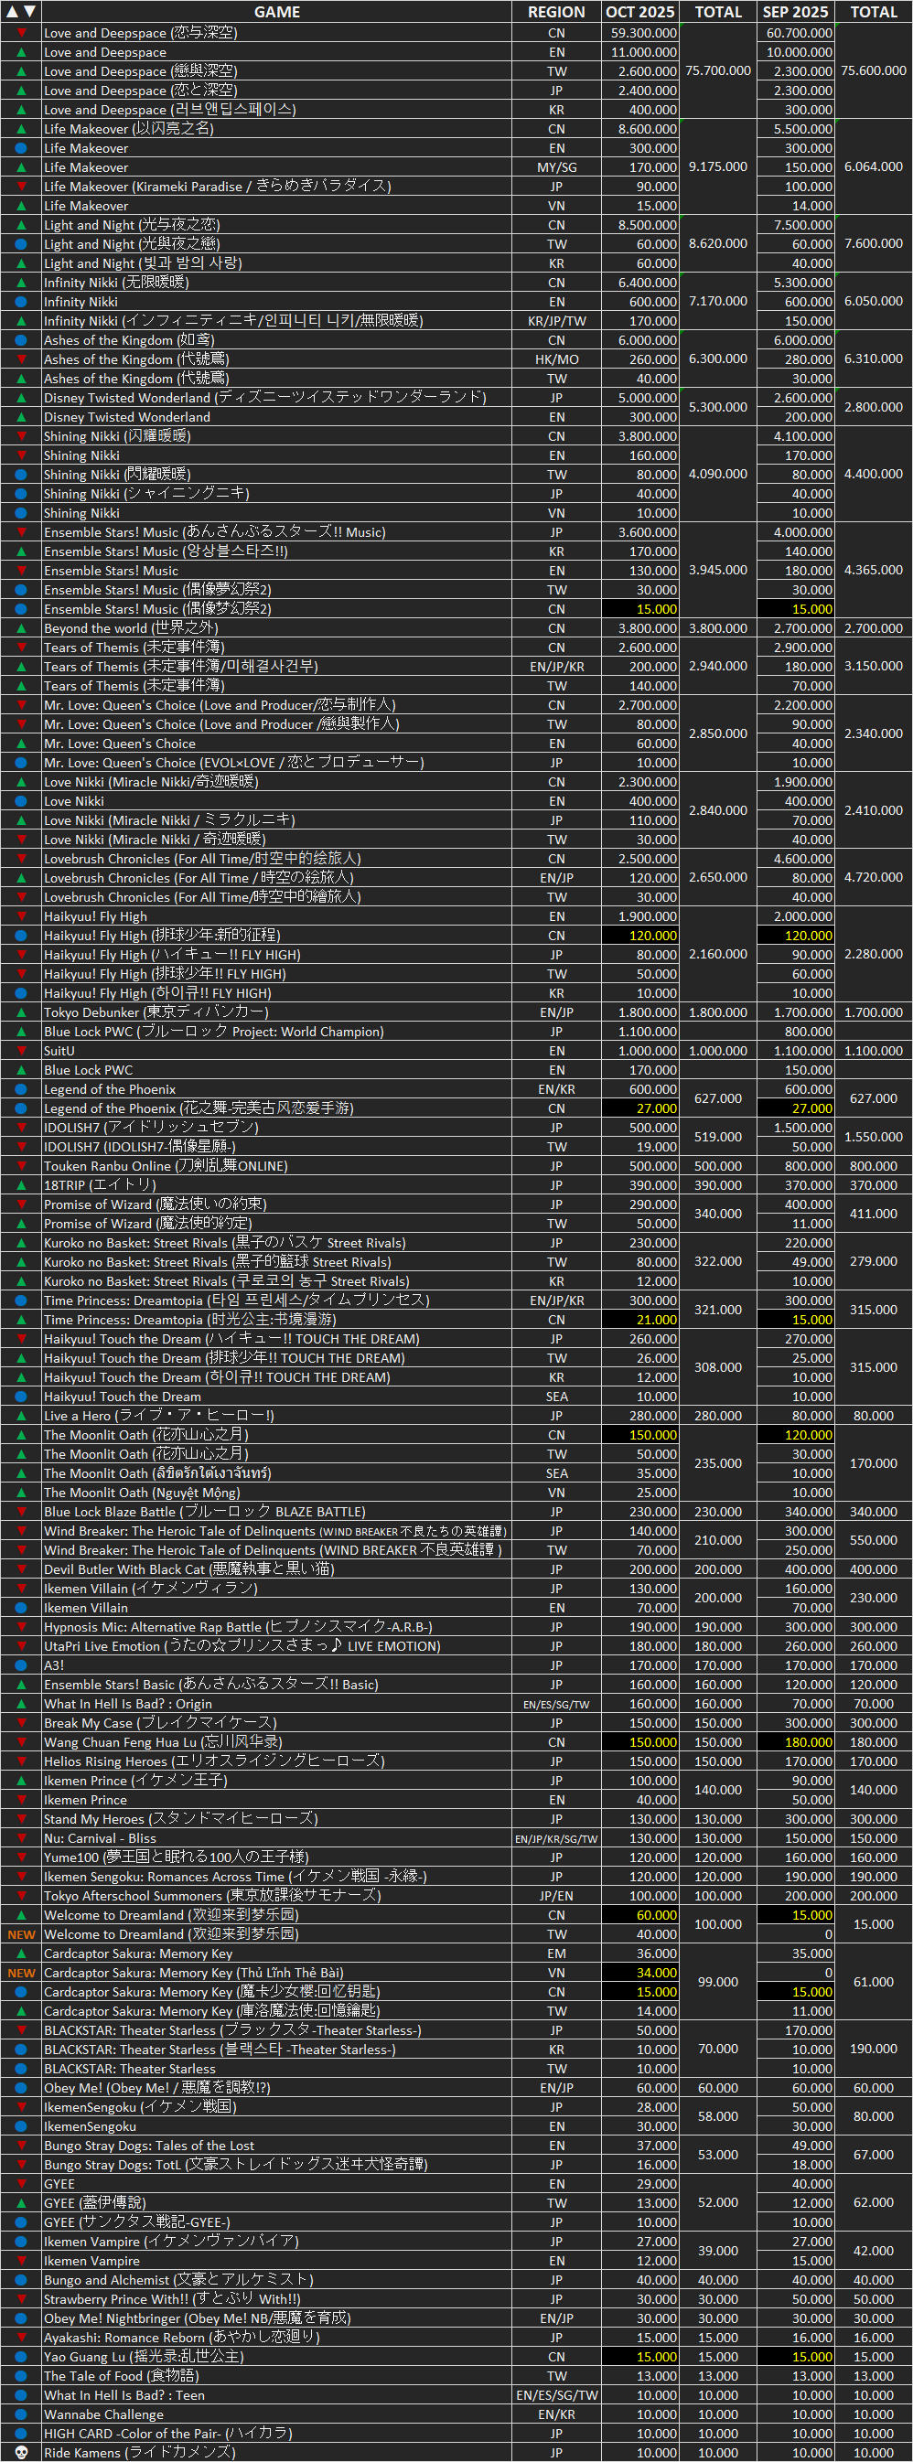Click the trend arrow beside Tokyo Debunker
Screen dimensions: 913x2462
(x=21, y=1012)
